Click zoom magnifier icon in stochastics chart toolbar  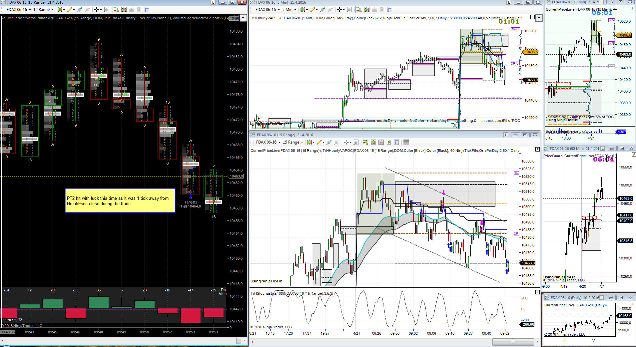coord(356,142)
